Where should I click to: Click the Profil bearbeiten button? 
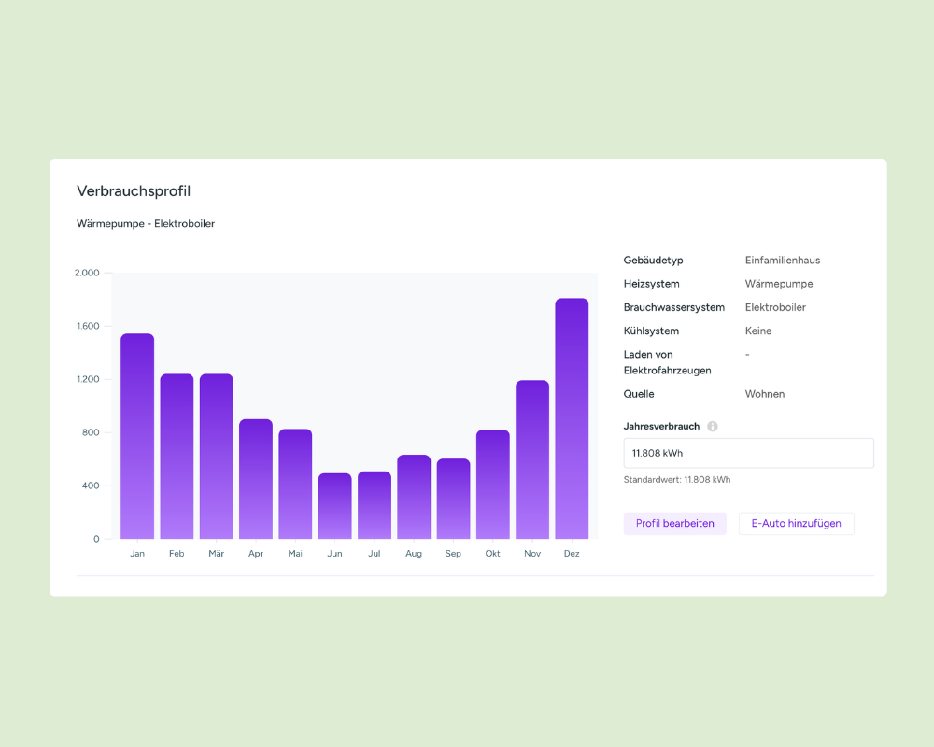click(675, 524)
